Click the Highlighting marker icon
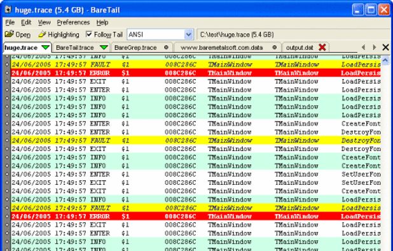This screenshot has height=251, width=393. click(42, 34)
